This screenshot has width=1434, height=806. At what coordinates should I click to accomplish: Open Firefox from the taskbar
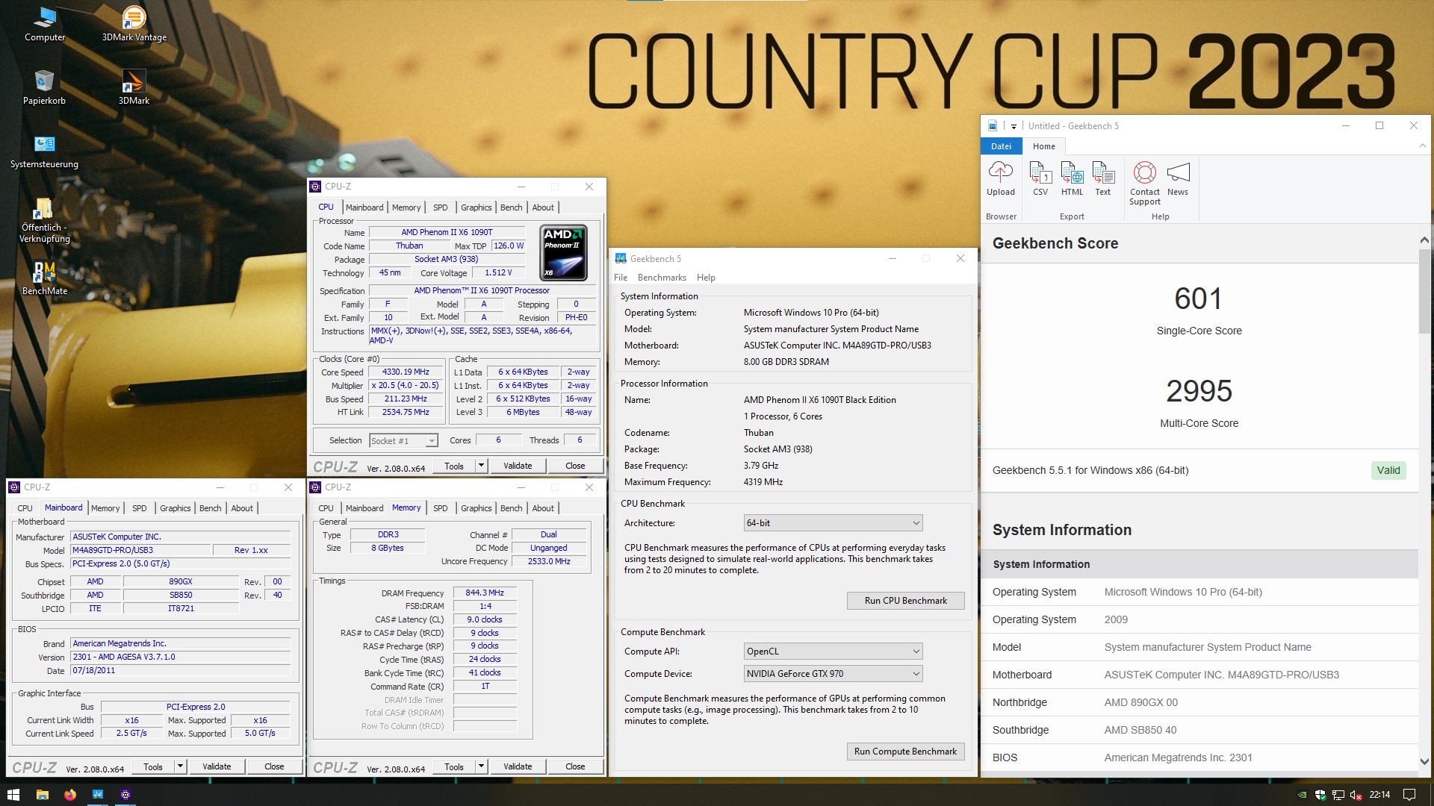click(x=70, y=795)
